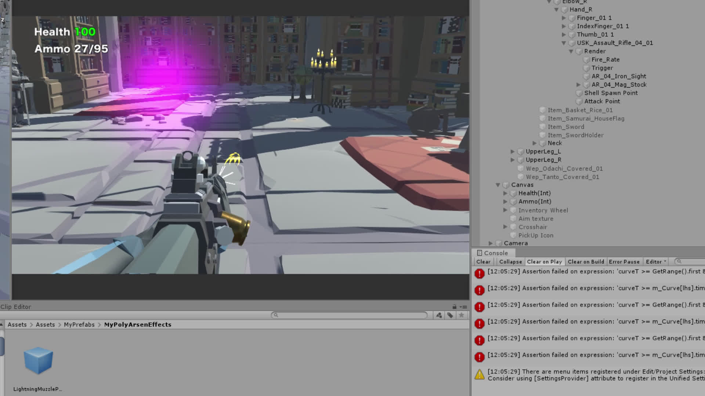This screenshot has width=705, height=396.
Task: Click the Search by Label tag icon
Action: (x=450, y=315)
